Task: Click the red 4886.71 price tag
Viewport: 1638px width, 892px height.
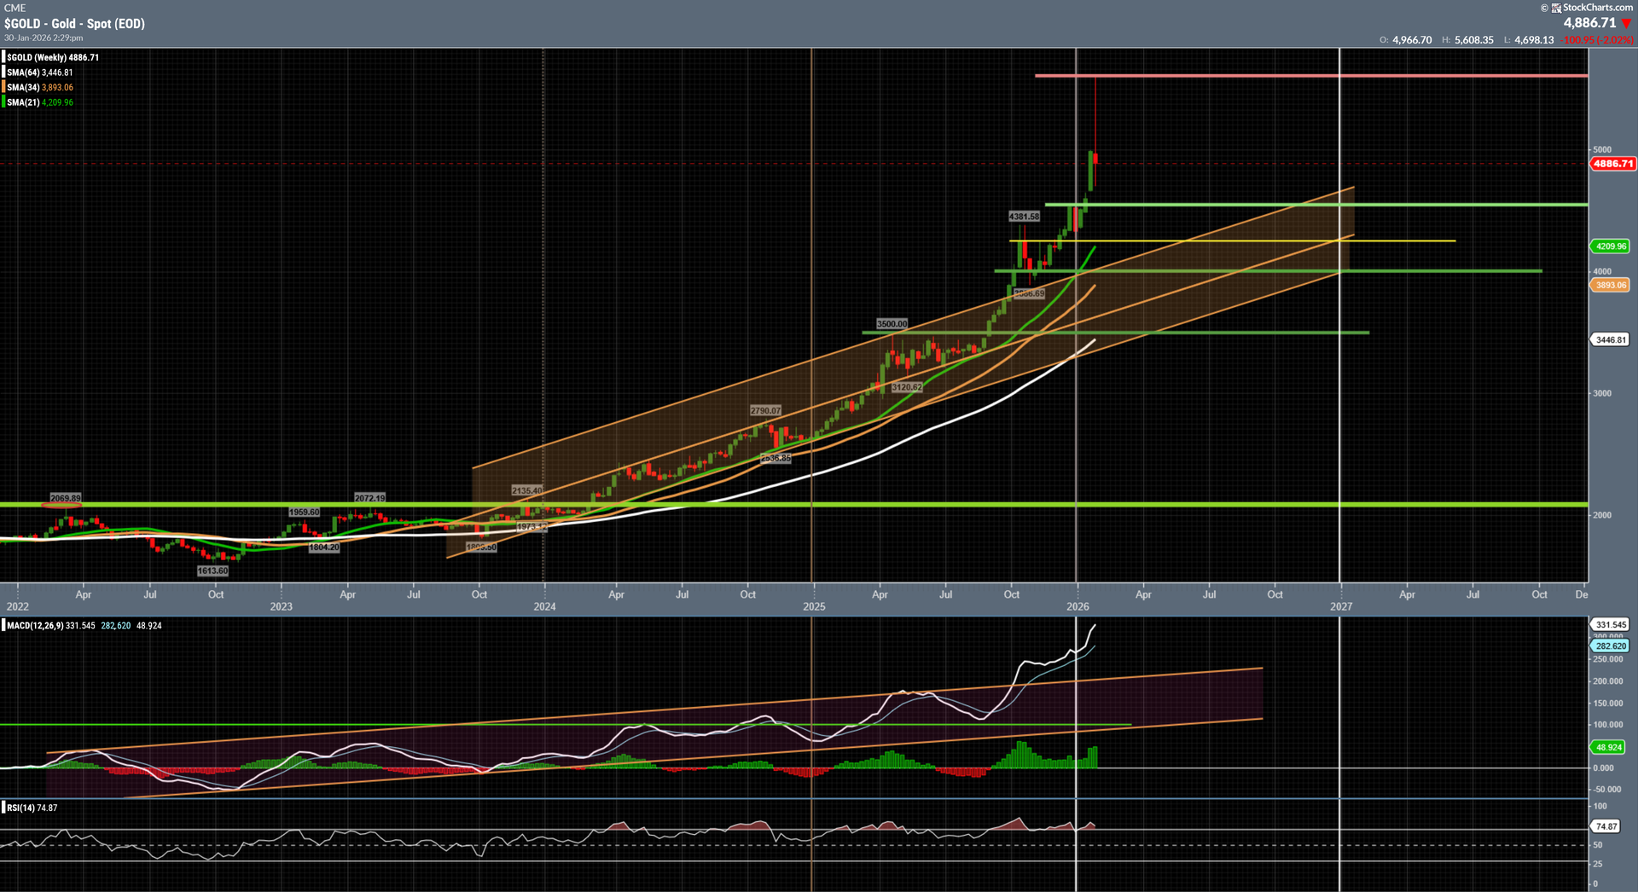Action: coord(1612,164)
